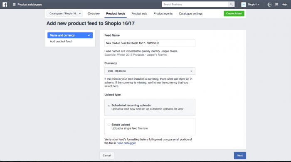Click the Create Advert button
The image size is (291, 162).
234,14
